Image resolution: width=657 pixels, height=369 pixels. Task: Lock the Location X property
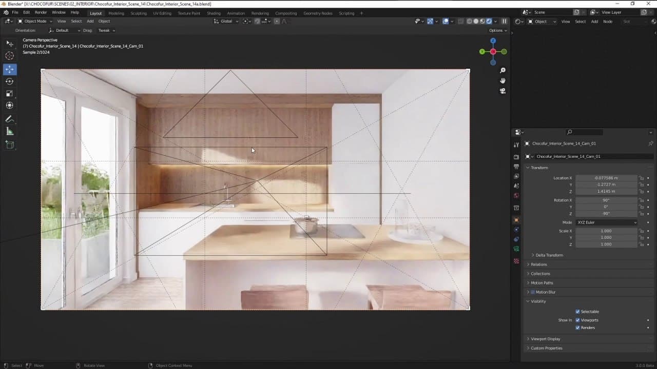pyautogui.click(x=642, y=178)
